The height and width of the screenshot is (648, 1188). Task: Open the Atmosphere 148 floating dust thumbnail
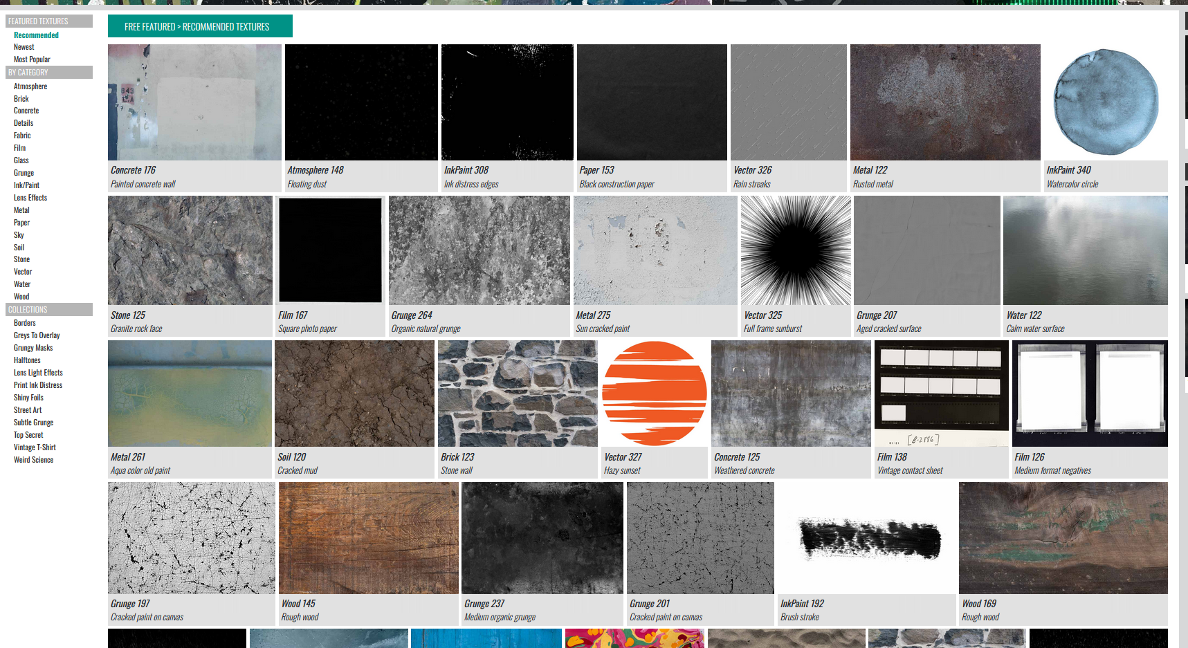[x=361, y=102]
